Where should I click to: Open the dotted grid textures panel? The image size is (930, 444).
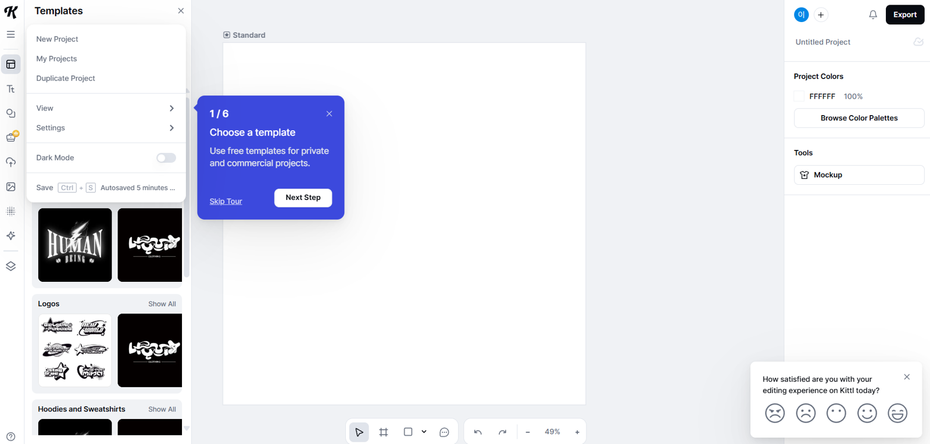(10, 211)
